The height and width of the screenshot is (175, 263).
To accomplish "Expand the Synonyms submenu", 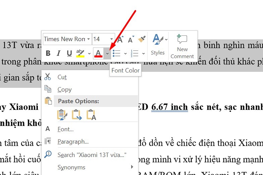I will point(90,167).
